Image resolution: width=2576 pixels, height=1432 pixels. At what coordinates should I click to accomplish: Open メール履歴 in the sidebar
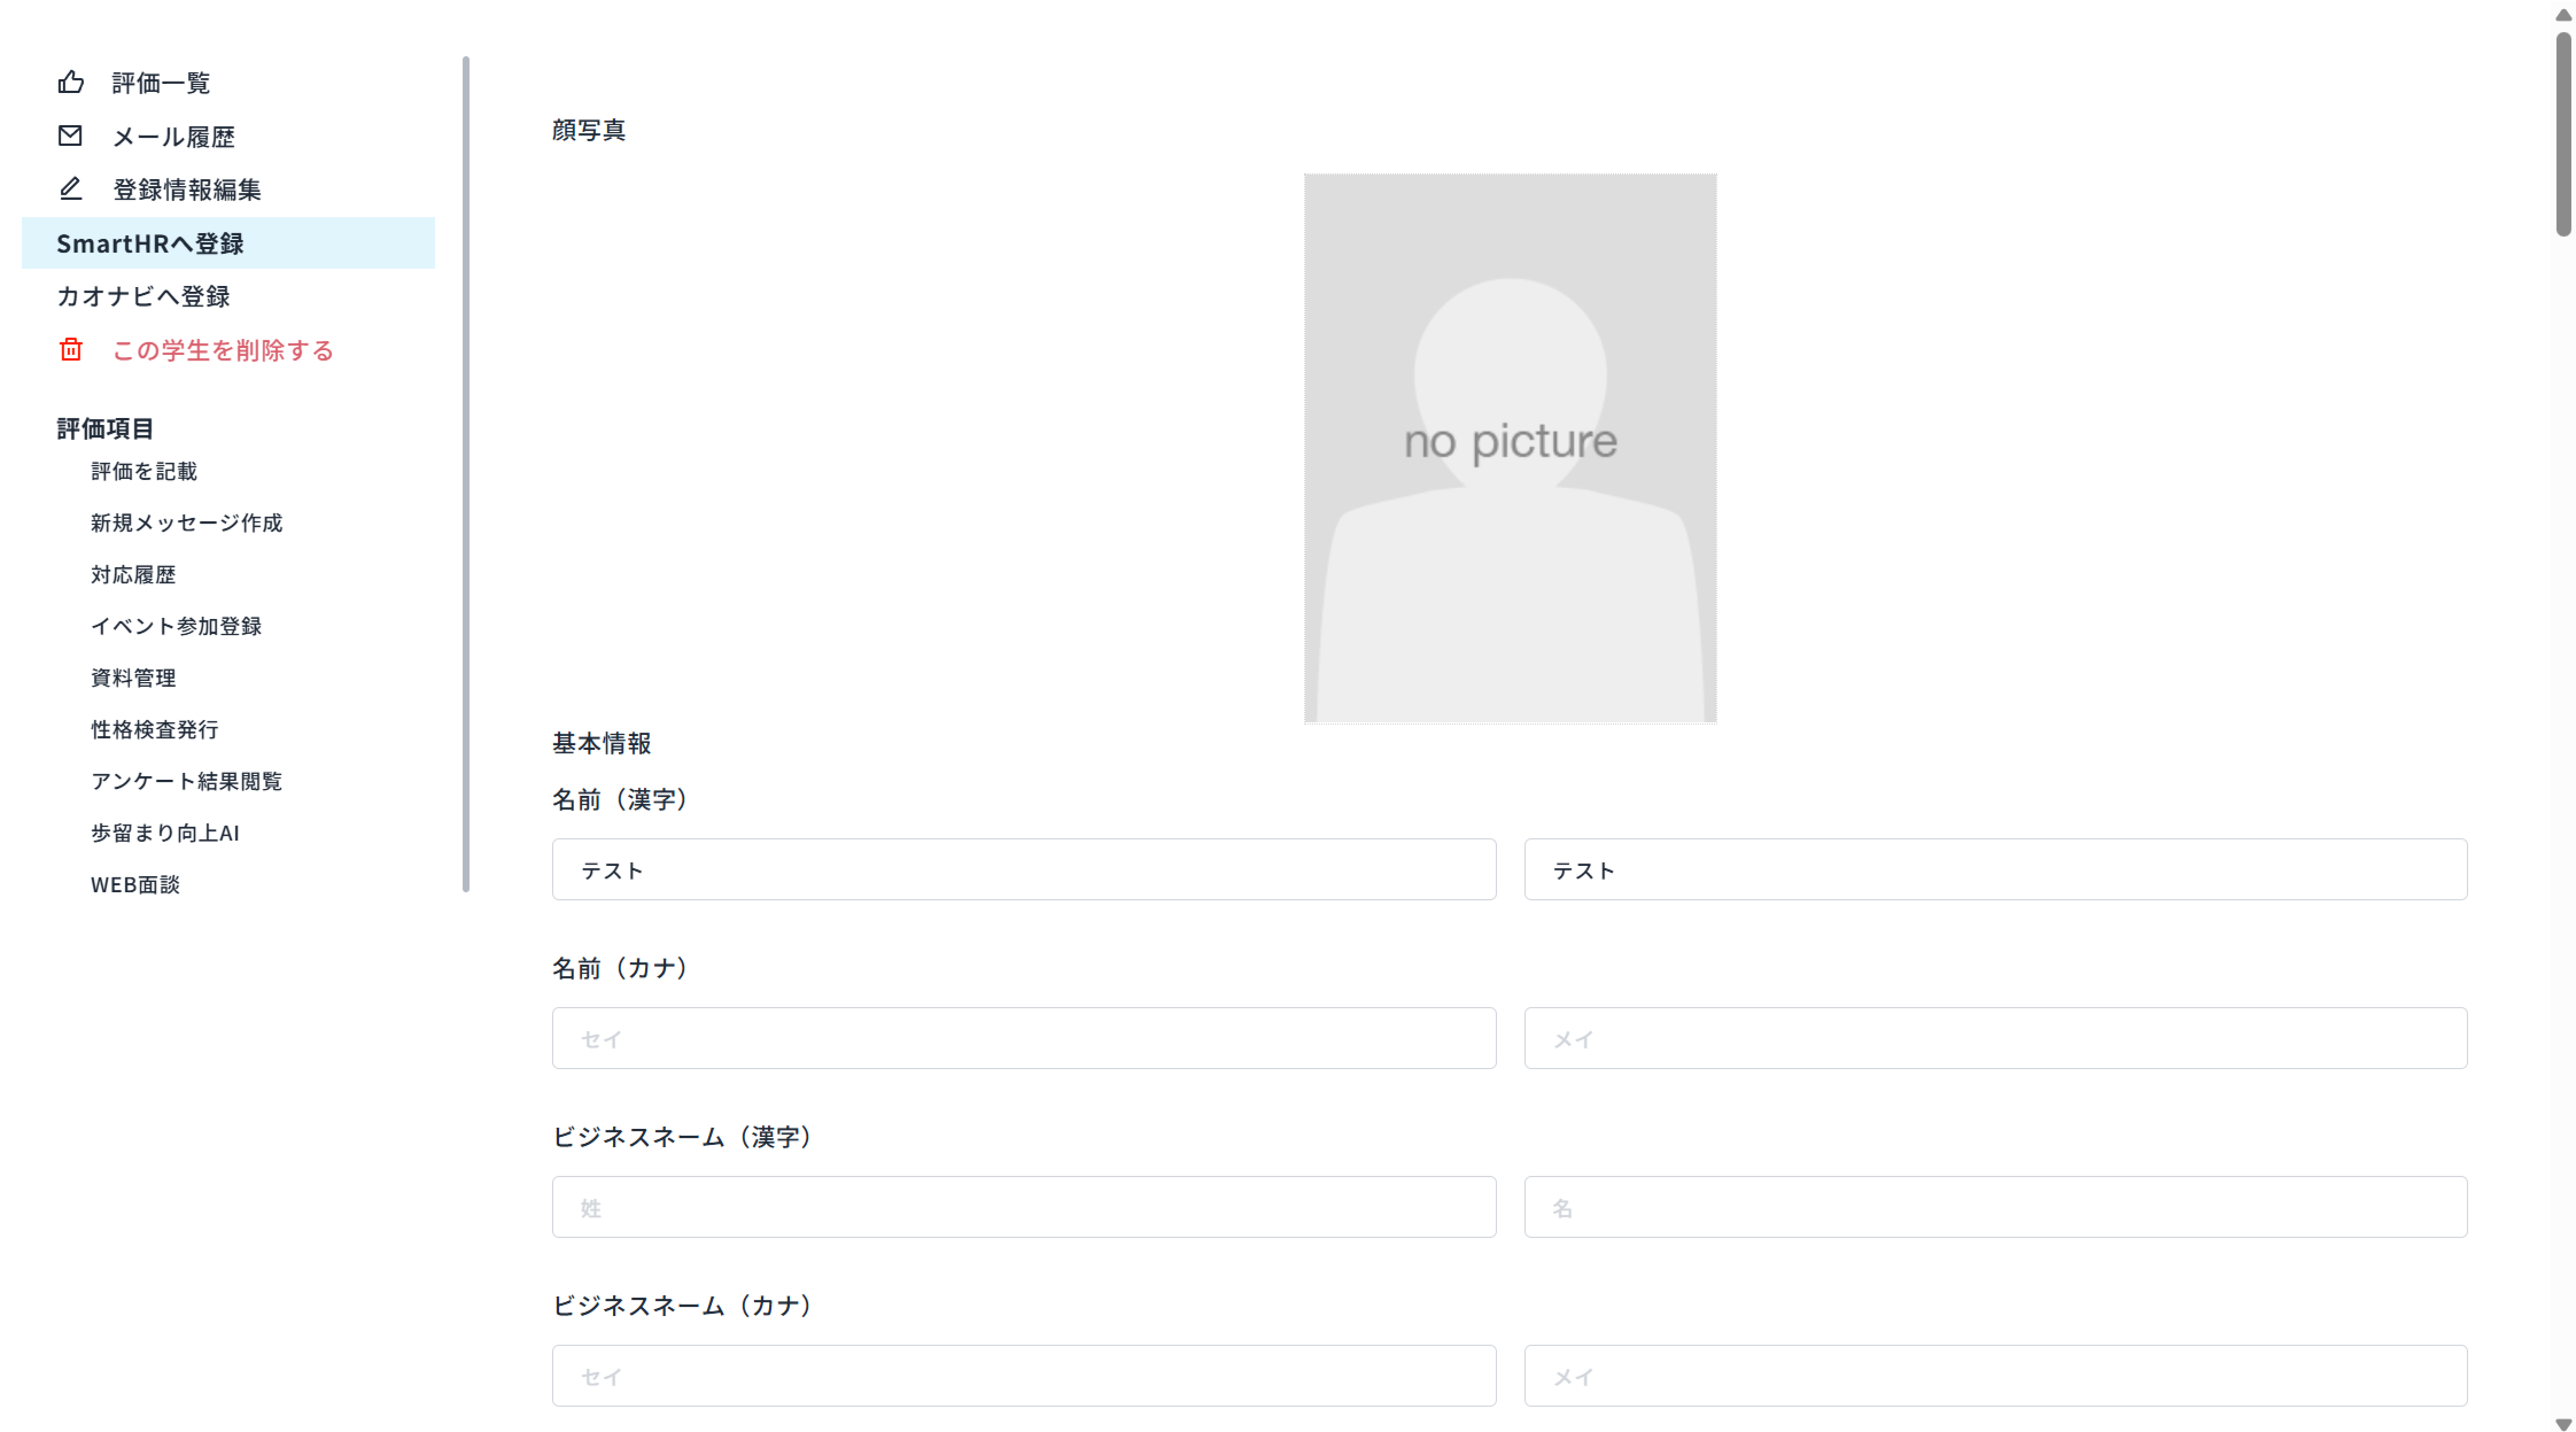(x=174, y=136)
